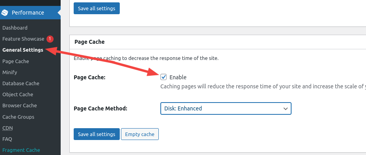366x155 pixels.
Task: Open Database Cache settings page
Action: tap(21, 84)
